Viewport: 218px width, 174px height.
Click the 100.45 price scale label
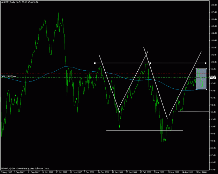(213, 62)
